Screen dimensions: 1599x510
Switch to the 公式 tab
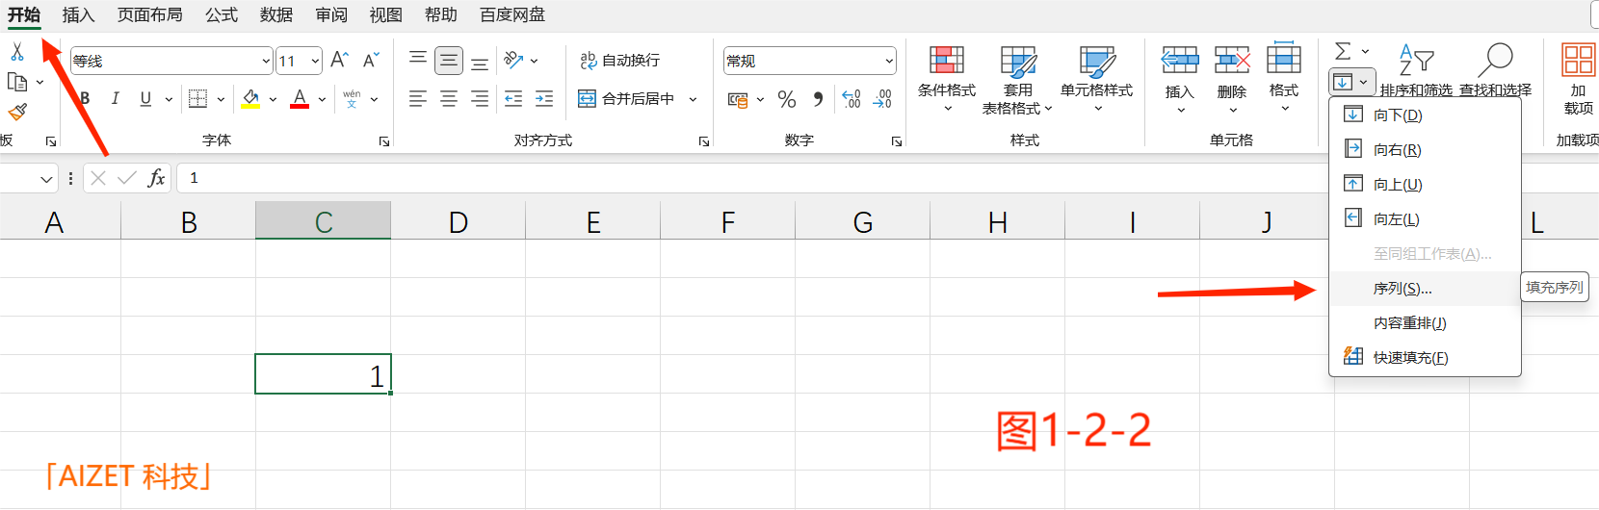click(x=221, y=14)
